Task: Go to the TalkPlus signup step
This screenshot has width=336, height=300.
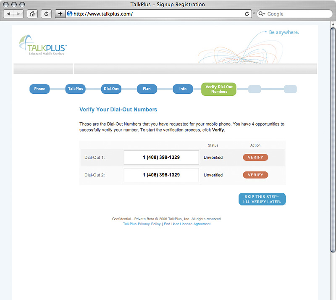Action: click(76, 89)
